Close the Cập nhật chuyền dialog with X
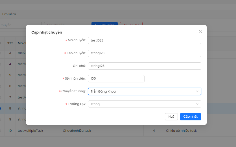The image size is (236, 147). click(200, 32)
